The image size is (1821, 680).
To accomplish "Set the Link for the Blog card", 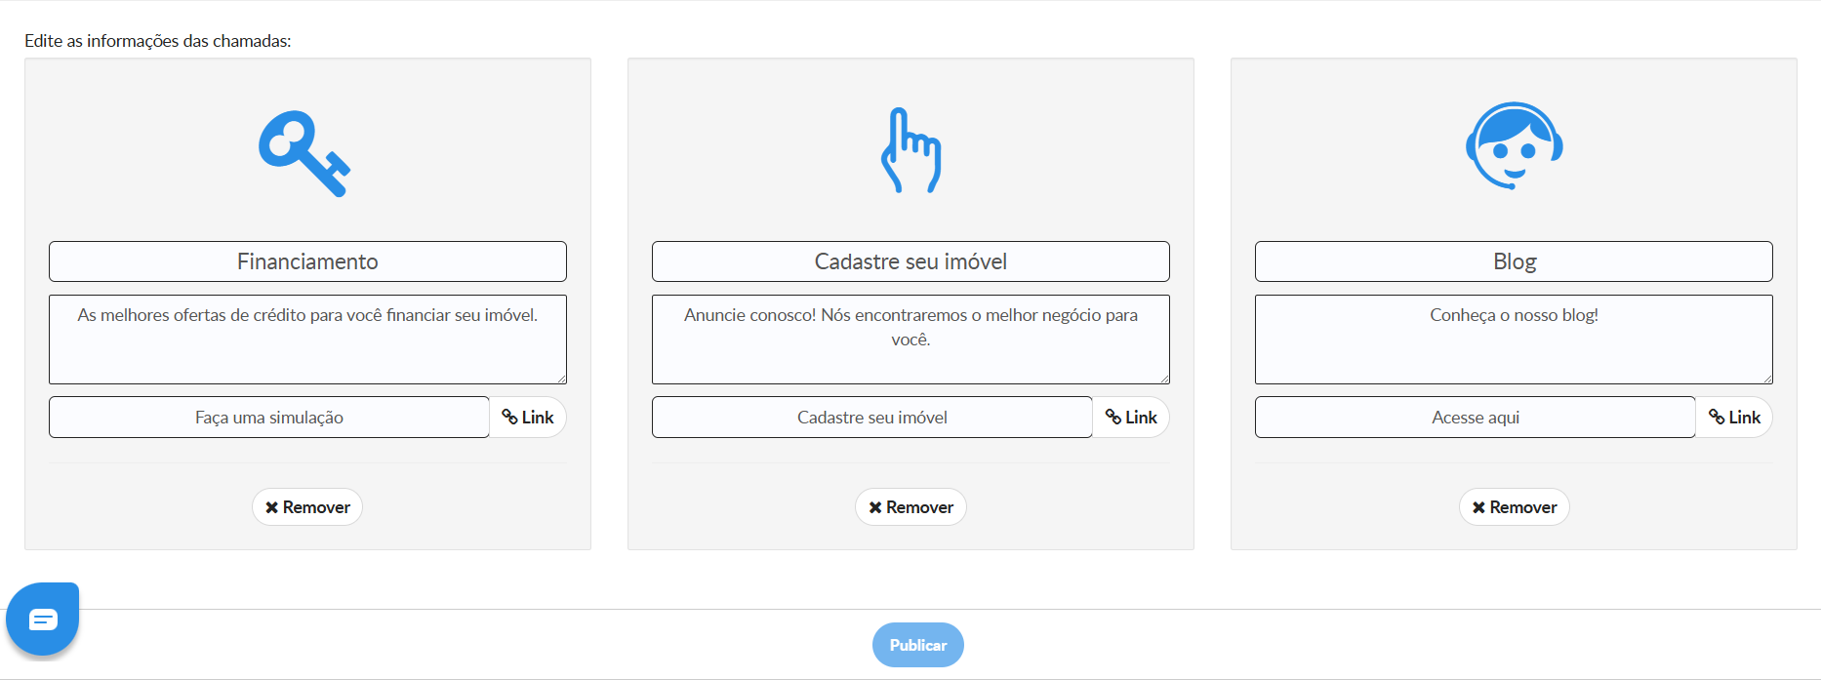I will 1734,418.
